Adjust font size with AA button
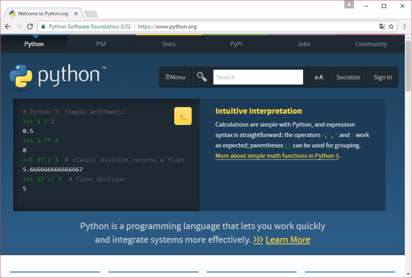Image resolution: width=412 pixels, height=278 pixels. pyautogui.click(x=319, y=77)
